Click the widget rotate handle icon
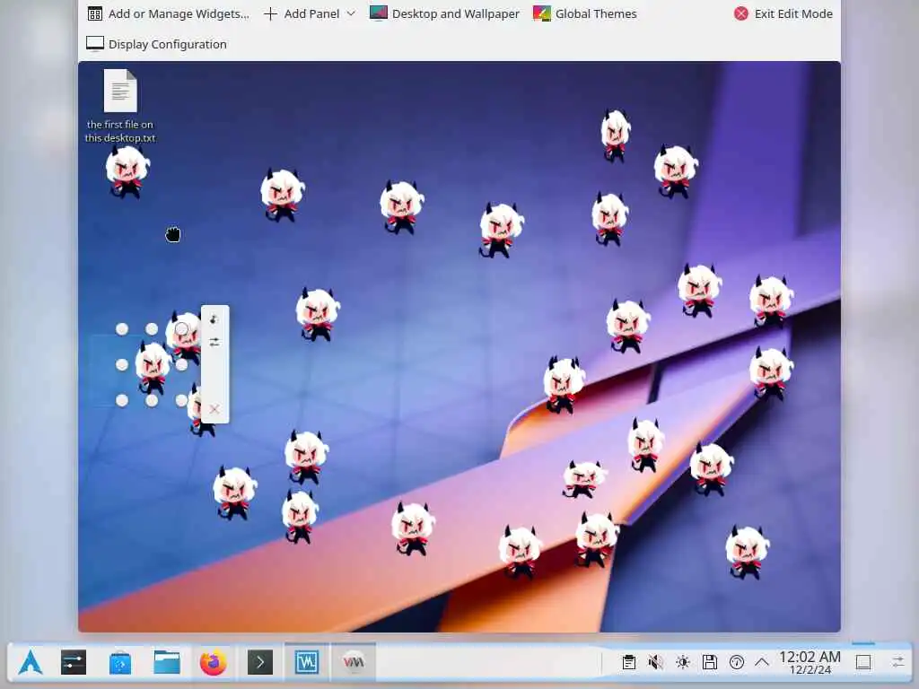This screenshot has width=919, height=689. coord(214,319)
